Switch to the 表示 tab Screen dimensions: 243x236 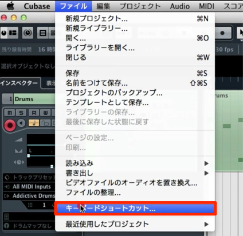[50, 83]
